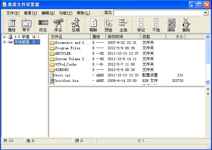Click the 322730 size value
Screen dimensions: 212x150
click(177, 81)
